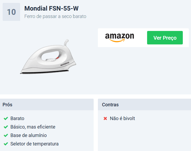Click the checkmark beside Seletor de temperatura
This screenshot has height=151, width=191.
pyautogui.click(x=6, y=144)
